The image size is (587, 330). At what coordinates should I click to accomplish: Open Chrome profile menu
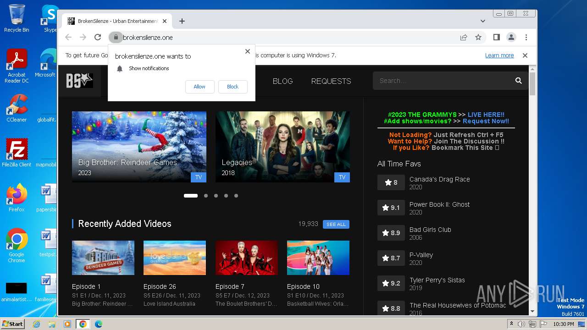[x=511, y=37]
